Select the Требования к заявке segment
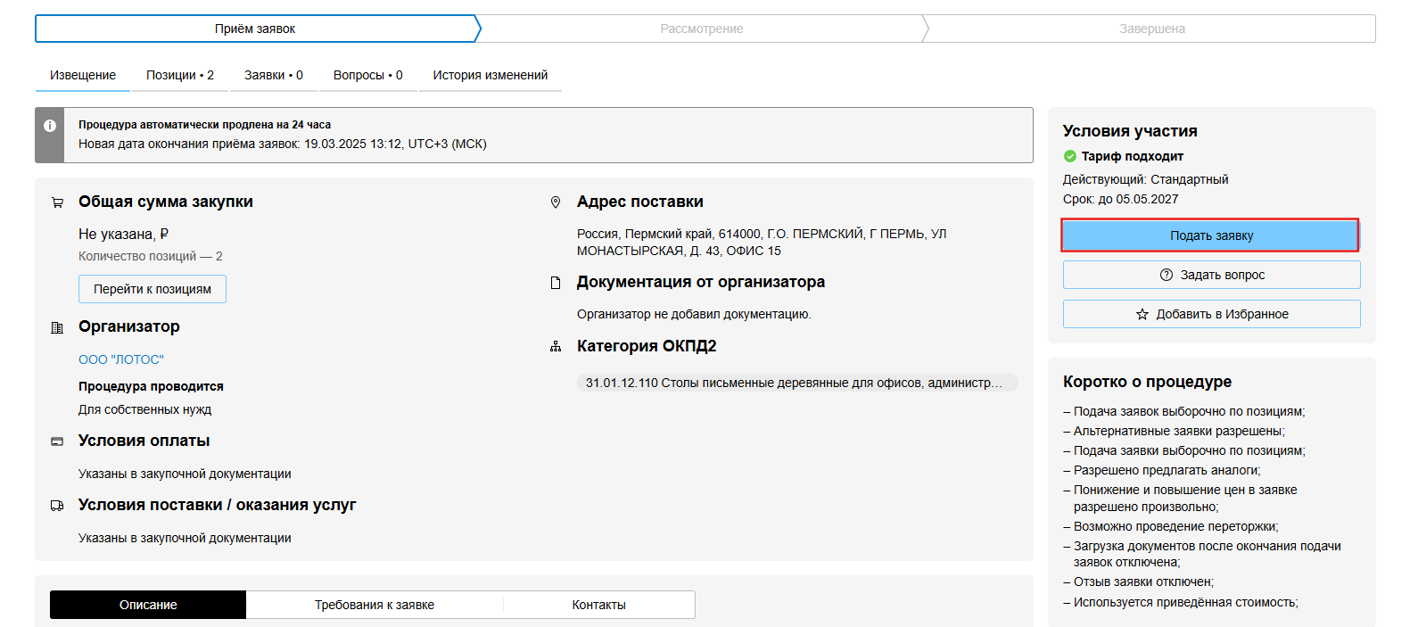The width and height of the screenshot is (1418, 627). pyautogui.click(x=375, y=605)
